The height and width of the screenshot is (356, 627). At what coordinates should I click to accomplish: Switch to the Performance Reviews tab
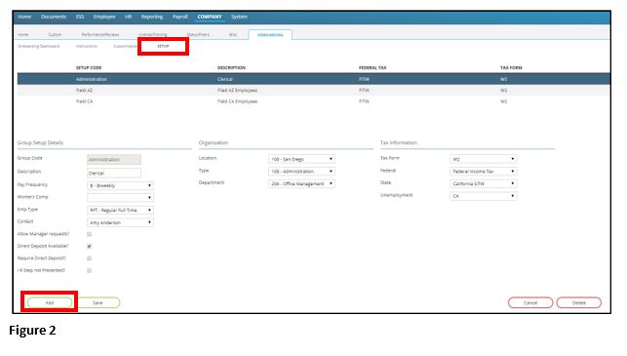pos(100,35)
